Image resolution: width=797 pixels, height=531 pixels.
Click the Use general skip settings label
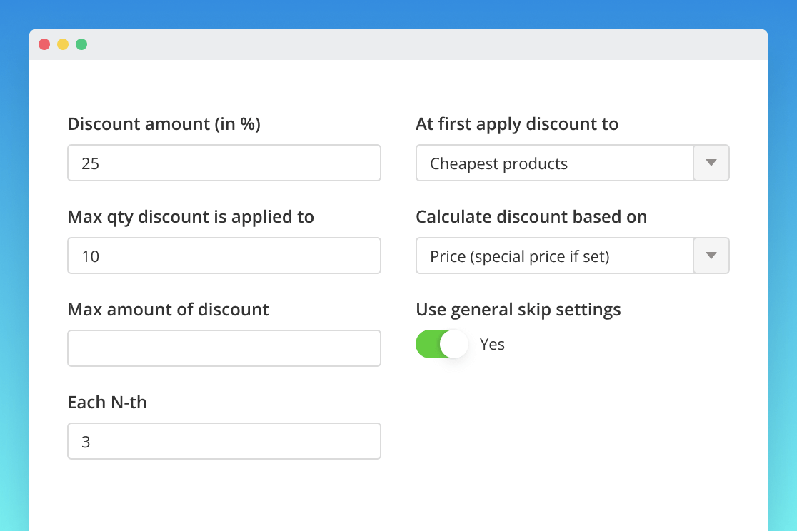518,310
